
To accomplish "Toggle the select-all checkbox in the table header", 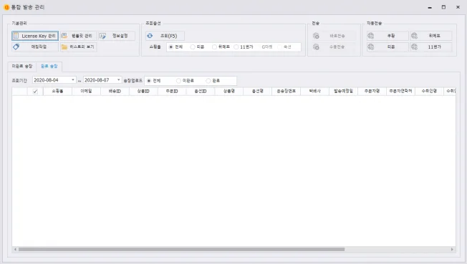I will pos(35,92).
